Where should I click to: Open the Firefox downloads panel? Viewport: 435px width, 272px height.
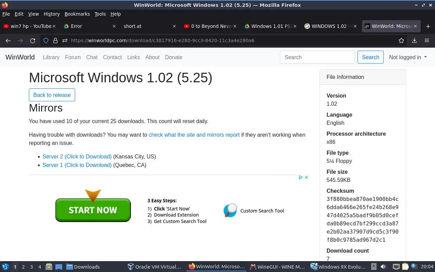[414, 40]
